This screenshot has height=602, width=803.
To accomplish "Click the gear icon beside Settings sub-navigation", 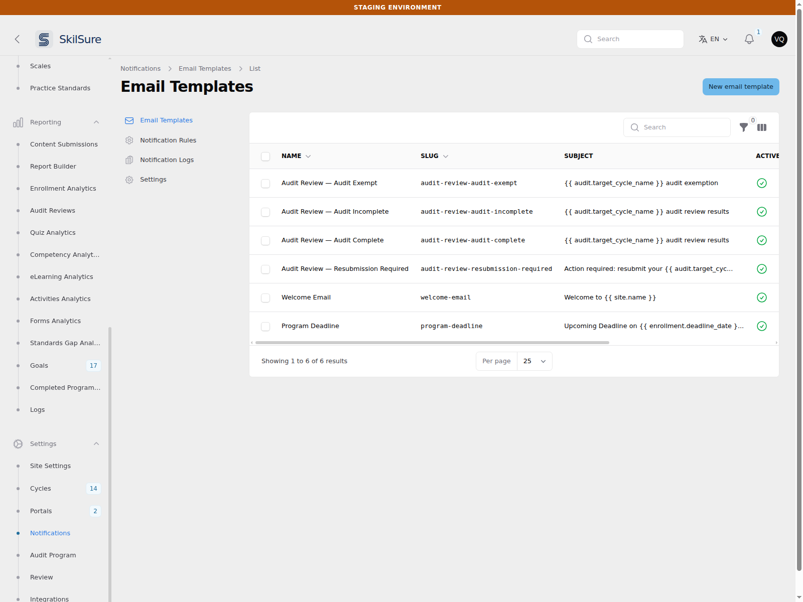I will (x=129, y=180).
